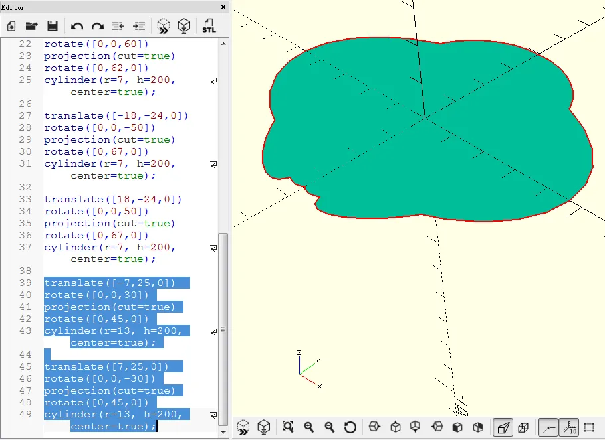The width and height of the screenshot is (605, 440).
Task: Click the editor vertical scrollbar thumb
Action: pos(223,330)
